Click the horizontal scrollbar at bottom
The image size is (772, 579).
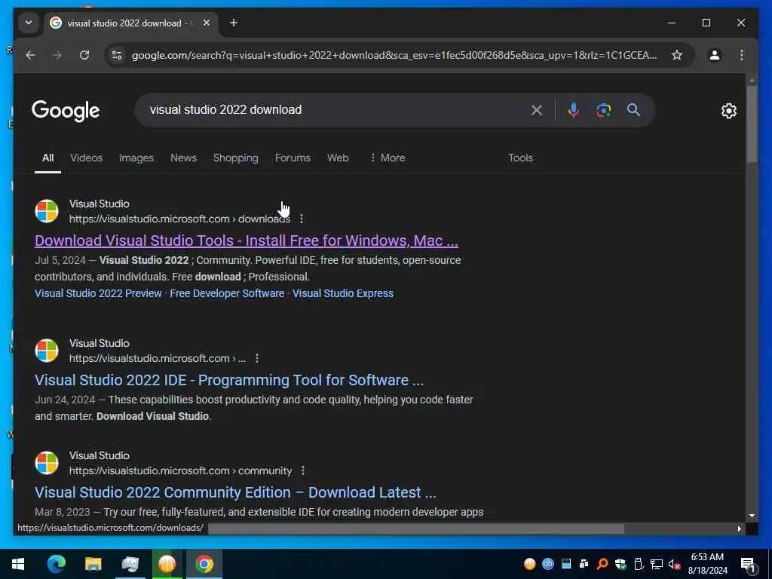(x=416, y=528)
